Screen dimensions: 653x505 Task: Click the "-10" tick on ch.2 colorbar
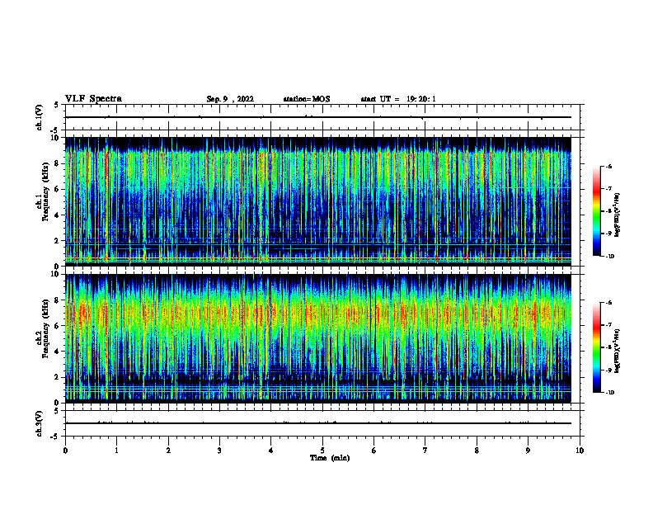(x=609, y=393)
